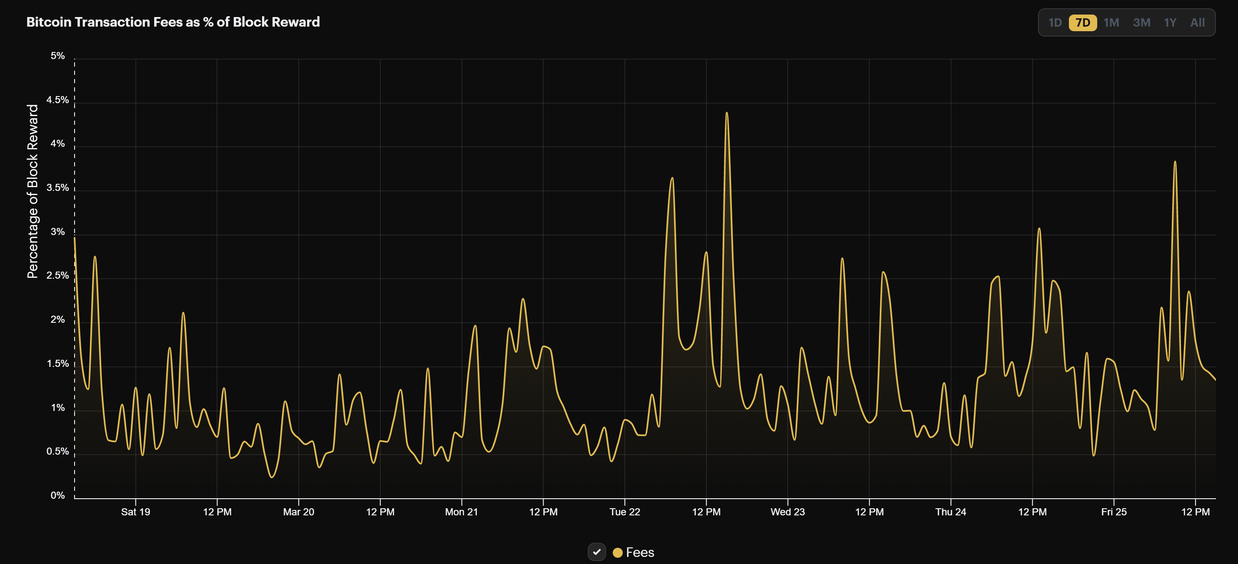Switch to the 1D time range
The width and height of the screenshot is (1238, 564).
[x=1056, y=22]
